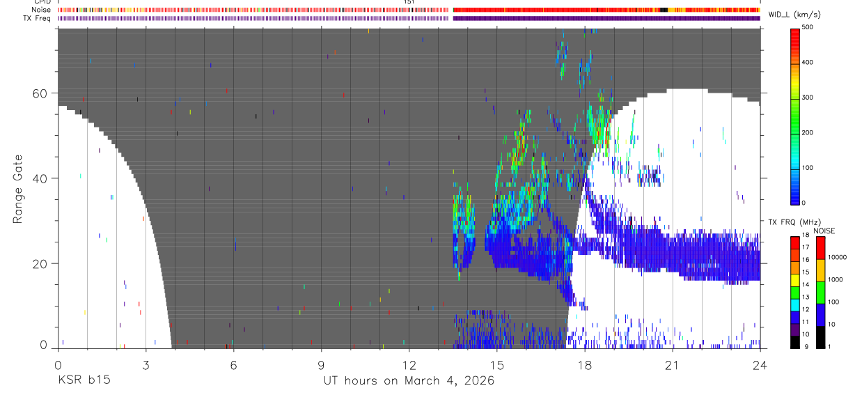Click the 0 tick on width colorbar
Viewport: 855px width, 395px height.
point(804,203)
